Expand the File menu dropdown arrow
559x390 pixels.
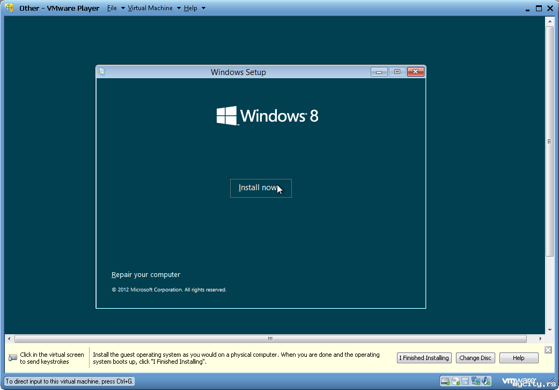click(x=123, y=8)
